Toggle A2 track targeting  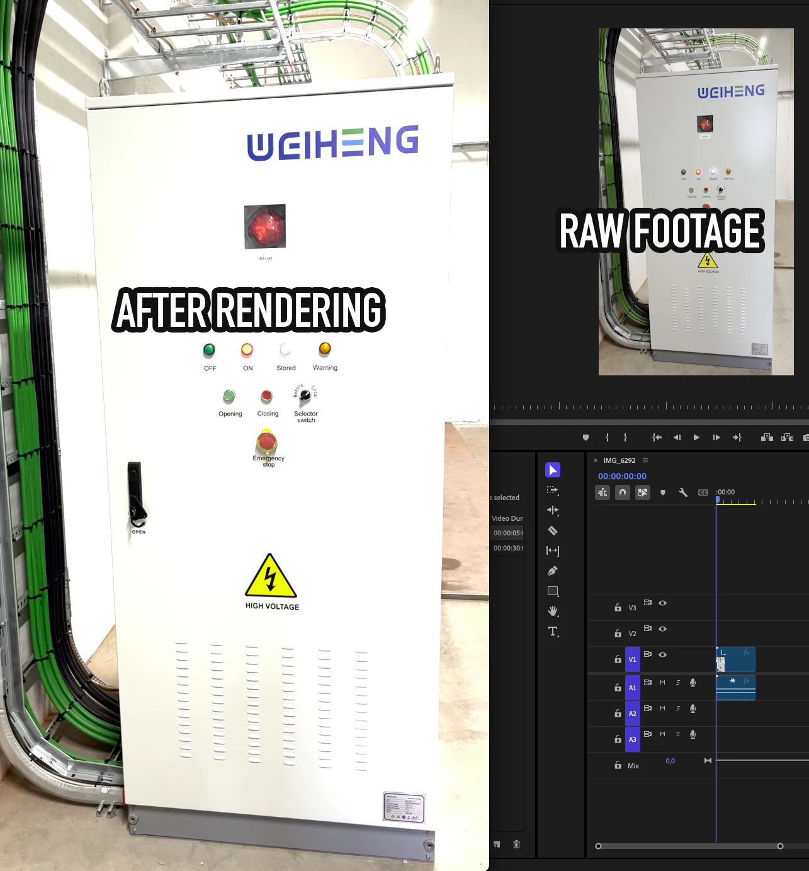coord(633,714)
